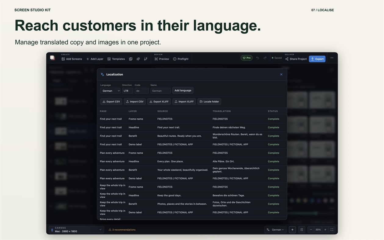Zoom in the canvas with plus icon

[325, 230]
